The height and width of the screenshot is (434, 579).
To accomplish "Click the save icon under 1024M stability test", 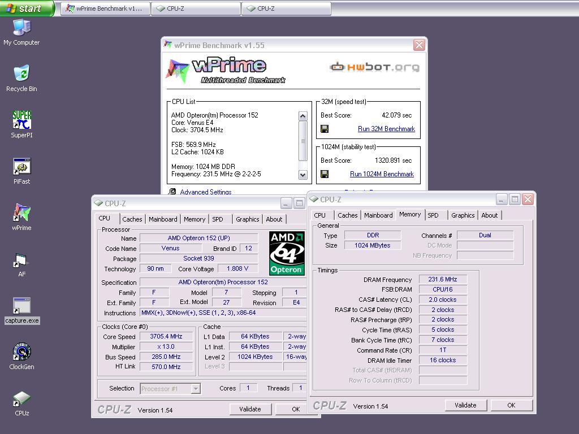I will pos(325,174).
